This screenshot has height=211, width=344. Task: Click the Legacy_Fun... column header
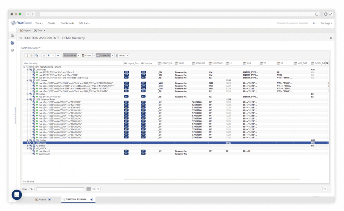click(131, 63)
